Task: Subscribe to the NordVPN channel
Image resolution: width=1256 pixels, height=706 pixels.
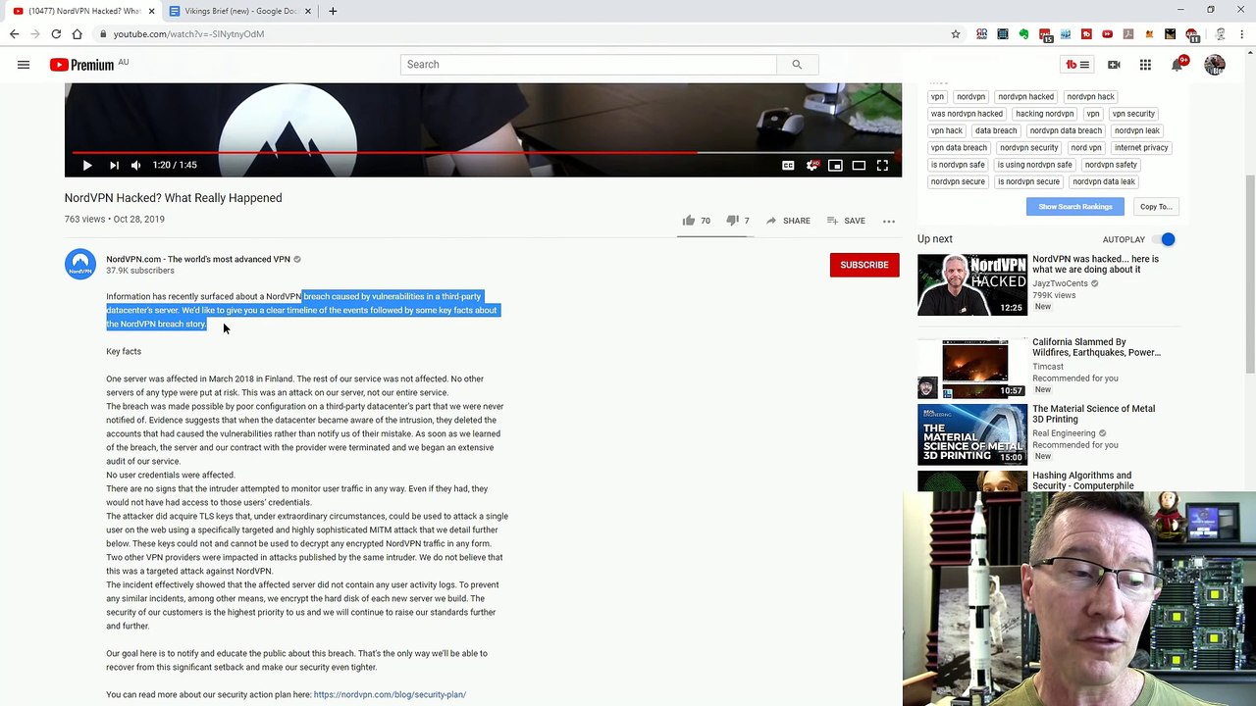Action: [864, 265]
